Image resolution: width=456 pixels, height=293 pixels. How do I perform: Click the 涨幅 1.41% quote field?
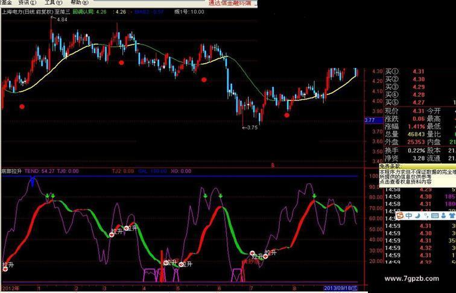tap(405, 127)
